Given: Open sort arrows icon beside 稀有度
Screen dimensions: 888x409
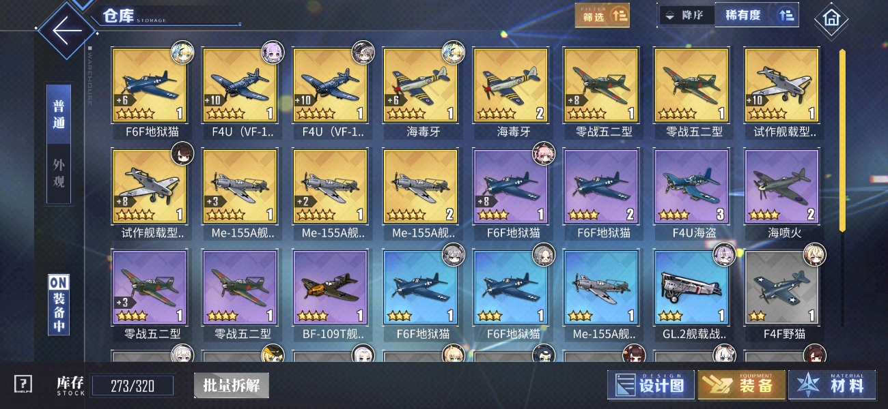Looking at the screenshot, I should click(786, 15).
